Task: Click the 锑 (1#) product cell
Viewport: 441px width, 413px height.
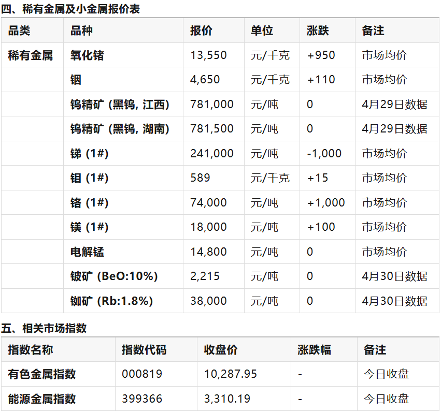Action: pyautogui.click(x=89, y=154)
